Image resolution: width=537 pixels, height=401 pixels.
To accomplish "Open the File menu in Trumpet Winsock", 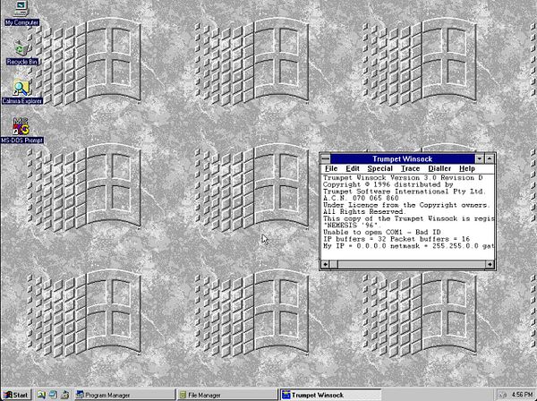I will [331, 168].
